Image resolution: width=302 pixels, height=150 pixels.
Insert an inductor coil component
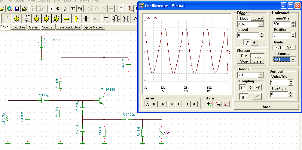point(96,19)
